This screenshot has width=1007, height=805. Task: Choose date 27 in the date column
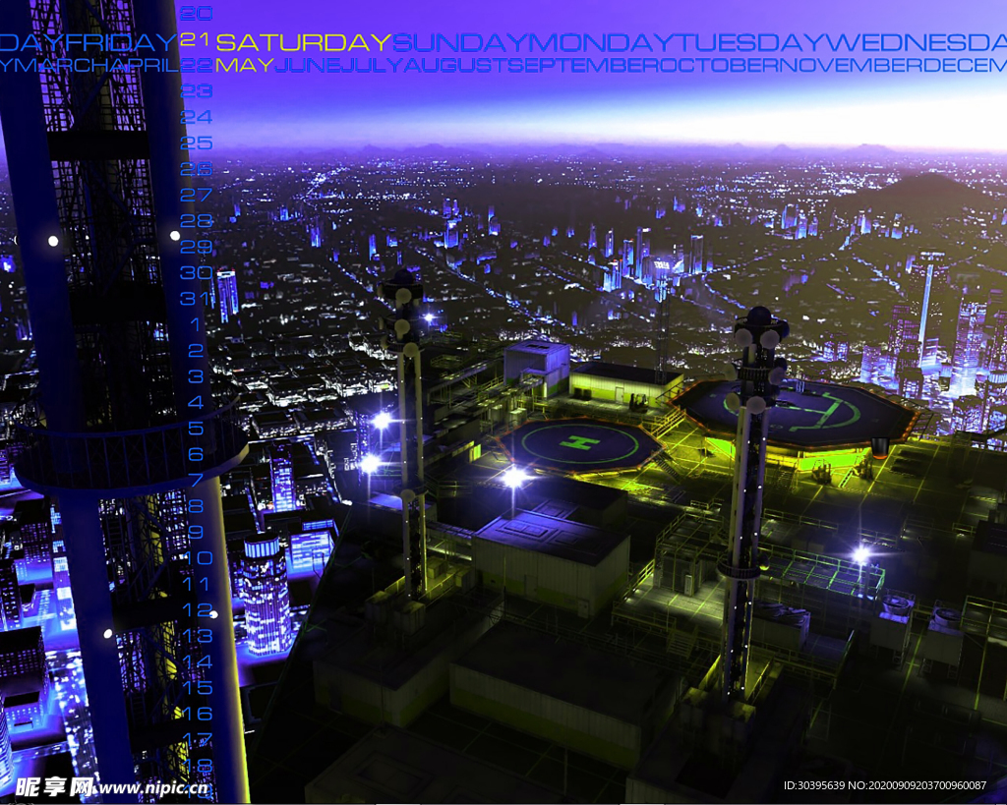coord(197,195)
